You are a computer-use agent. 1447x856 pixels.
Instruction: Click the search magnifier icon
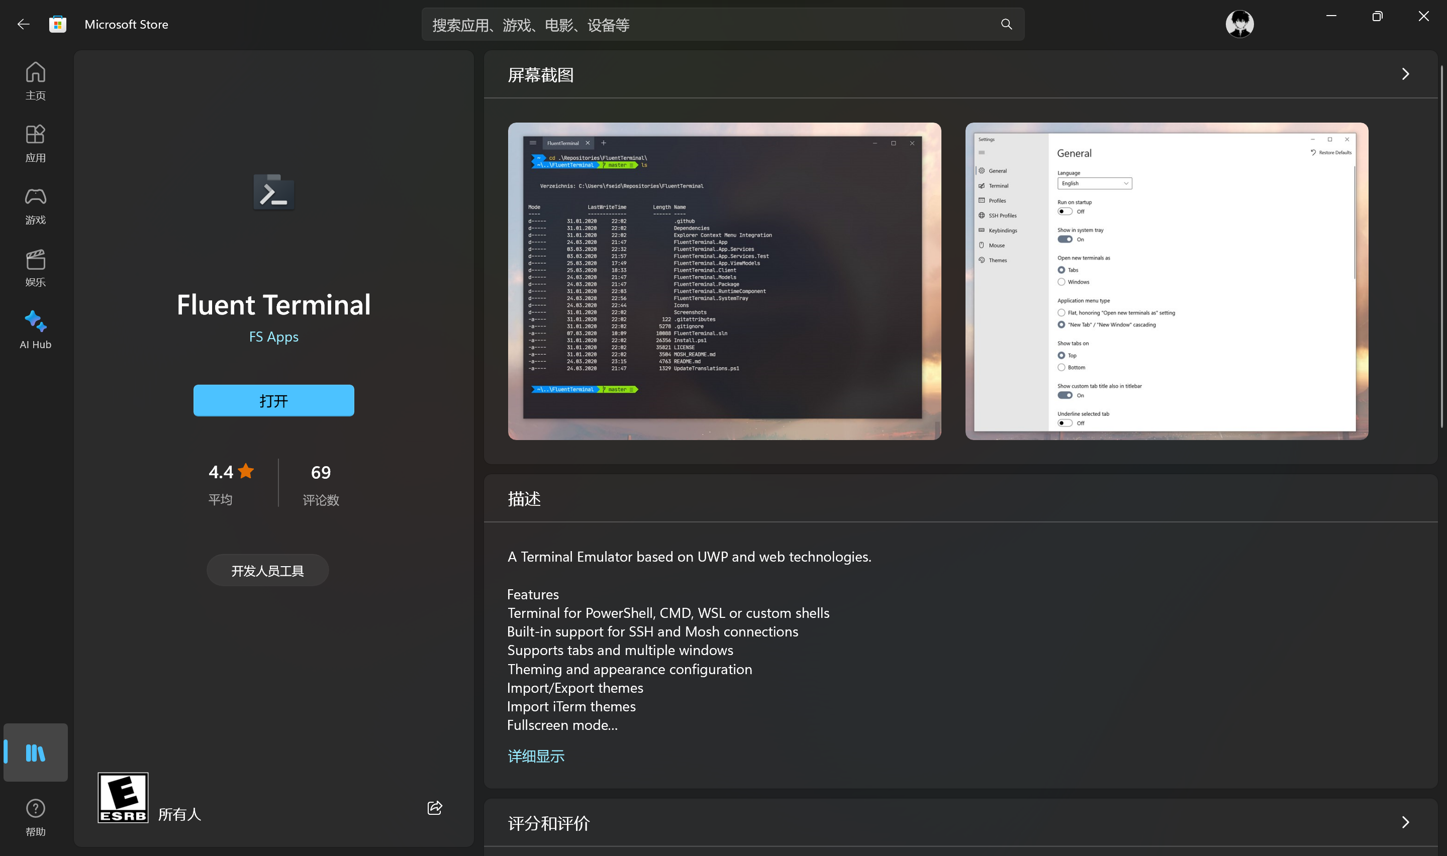[x=1006, y=24]
